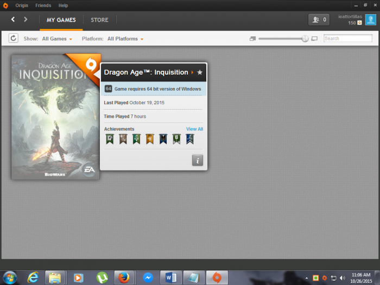Image resolution: width=380 pixels, height=285 pixels.
Task: Open the Show All Games dropdown
Action: 57,39
